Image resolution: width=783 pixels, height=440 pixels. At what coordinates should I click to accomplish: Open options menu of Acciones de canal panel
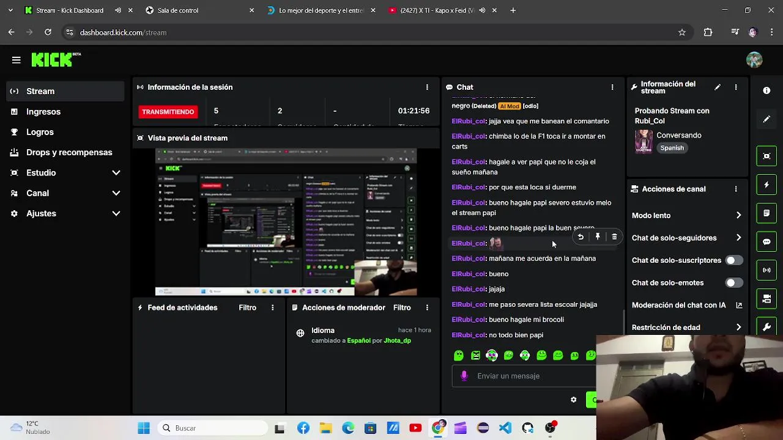click(736, 189)
